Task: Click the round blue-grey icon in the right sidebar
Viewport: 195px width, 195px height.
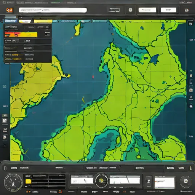Action: click(x=191, y=106)
